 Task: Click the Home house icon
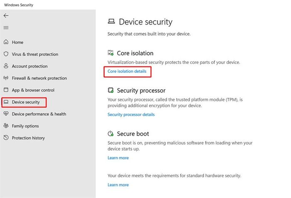point(6,42)
